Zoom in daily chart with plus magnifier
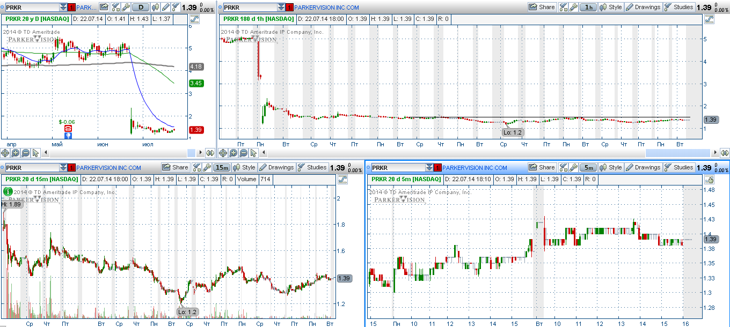 pos(16,153)
